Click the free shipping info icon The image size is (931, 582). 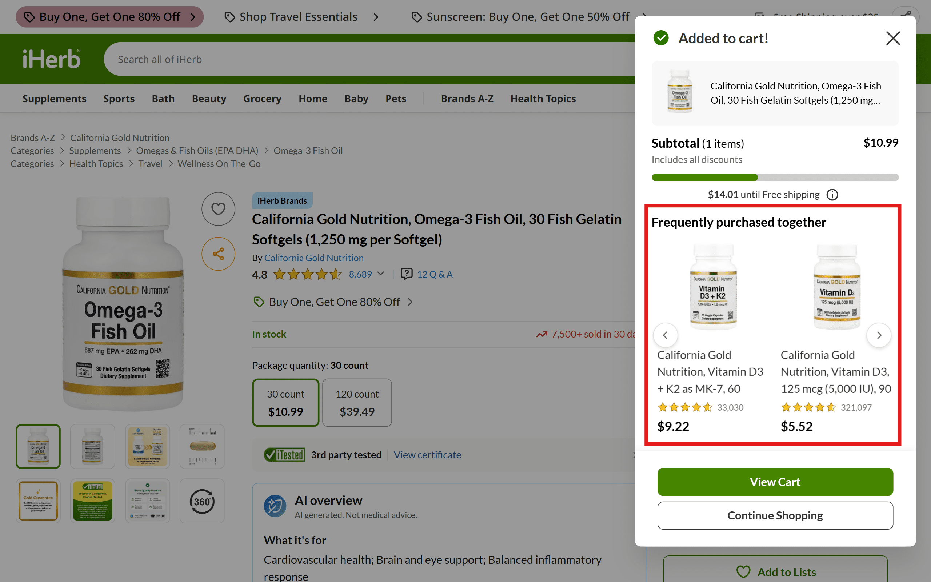(x=832, y=195)
